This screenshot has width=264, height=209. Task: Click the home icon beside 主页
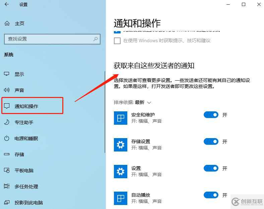tap(7, 23)
